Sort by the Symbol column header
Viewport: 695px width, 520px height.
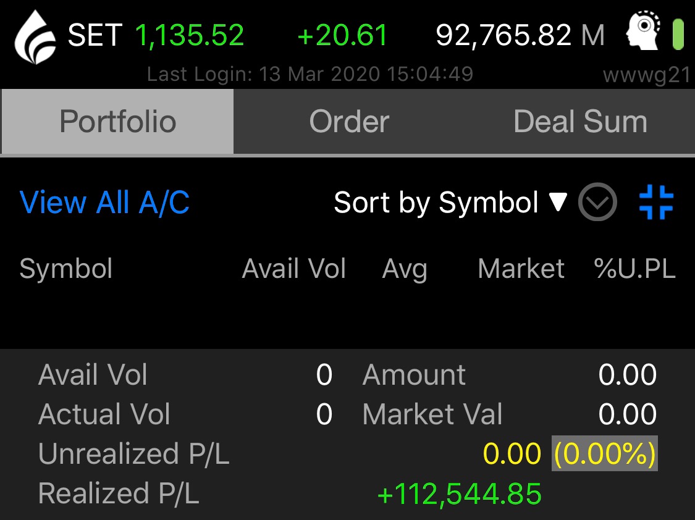point(66,269)
